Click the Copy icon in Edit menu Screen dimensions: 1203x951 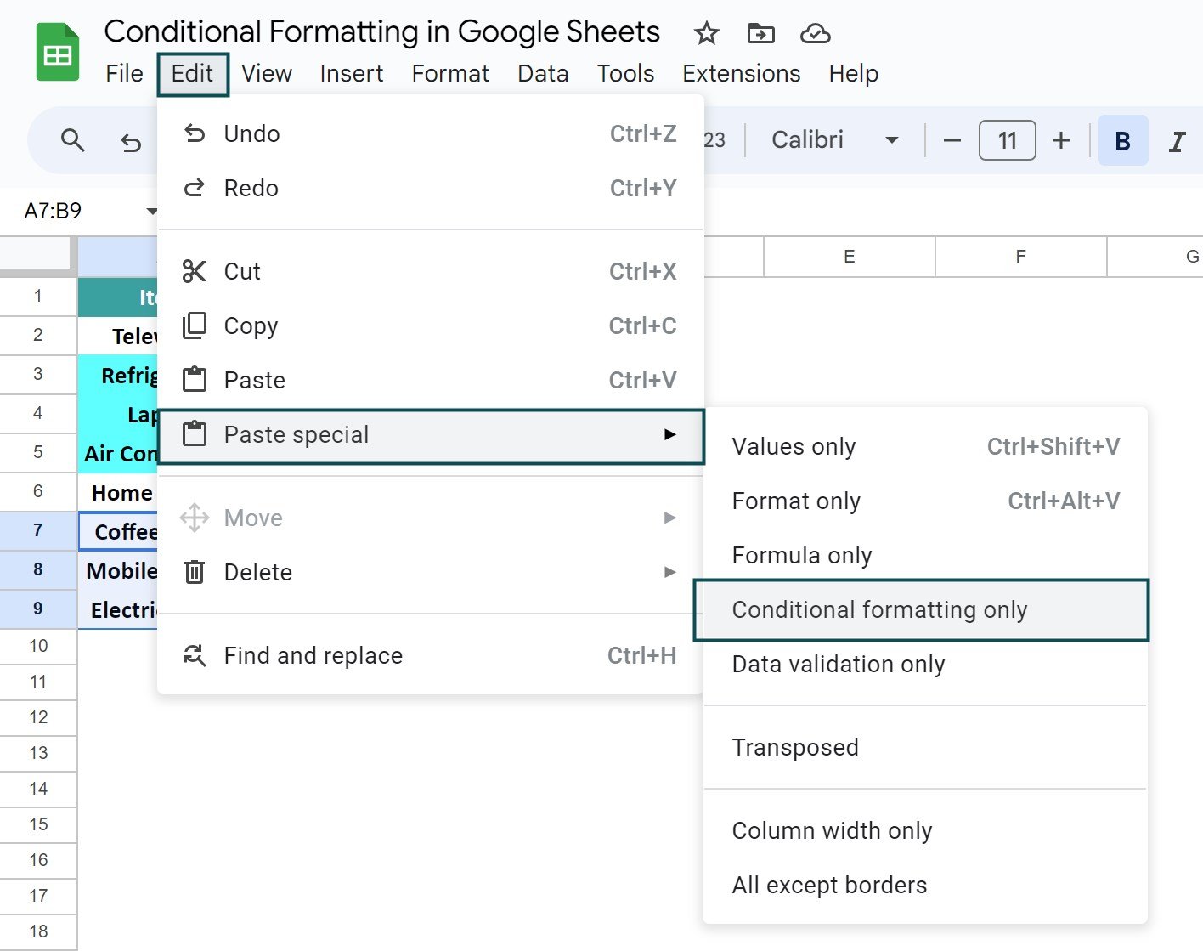[x=195, y=325]
